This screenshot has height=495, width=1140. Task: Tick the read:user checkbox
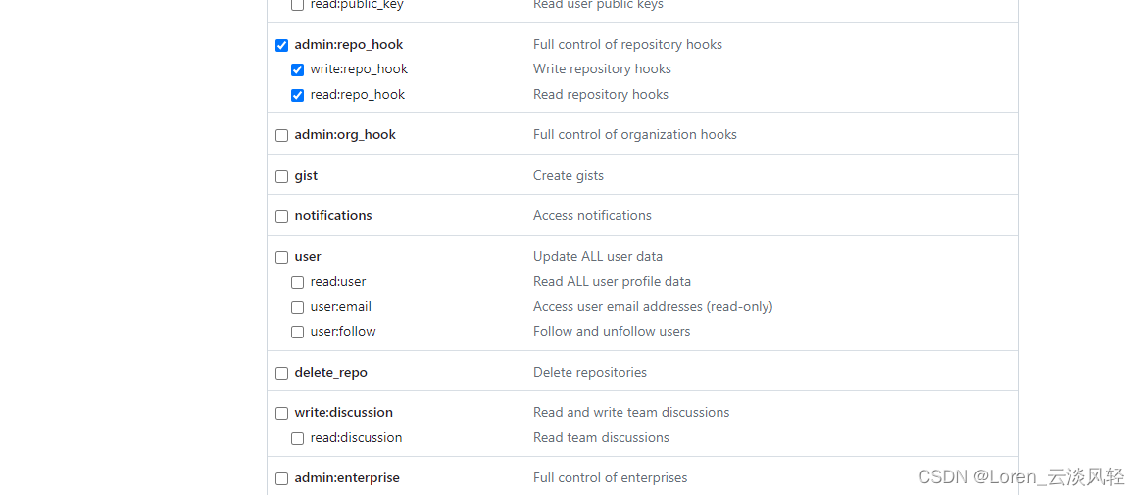pos(297,283)
